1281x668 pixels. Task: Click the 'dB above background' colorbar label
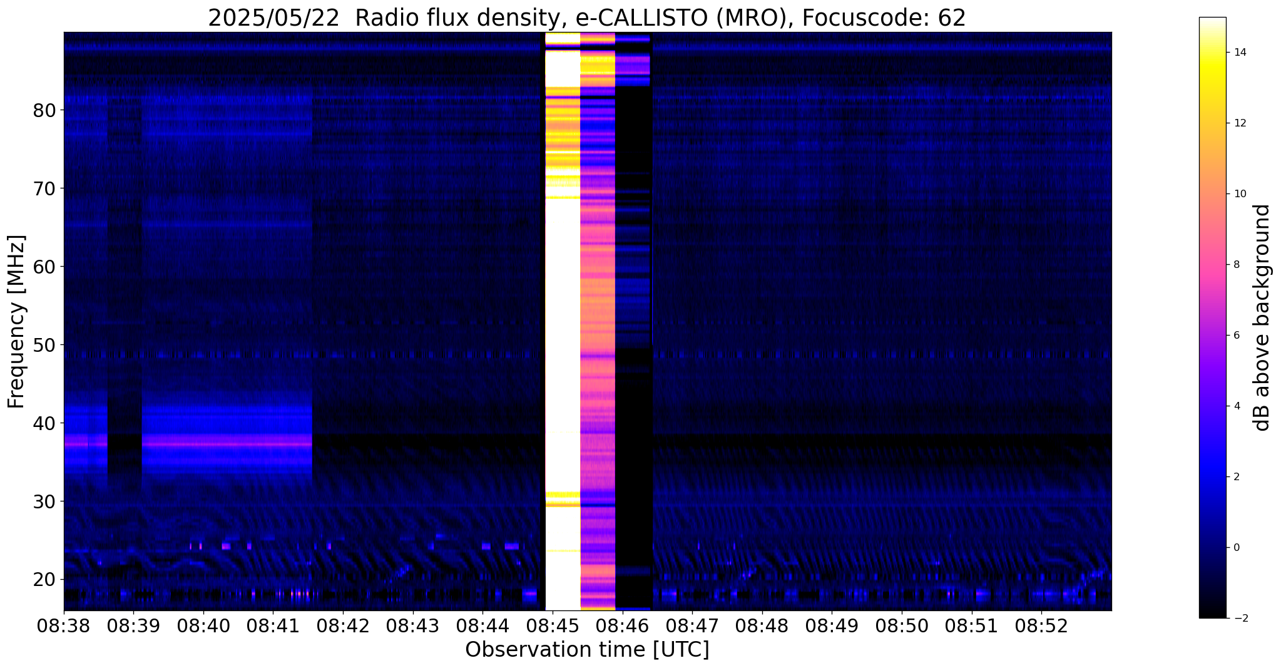pyautogui.click(x=1262, y=317)
